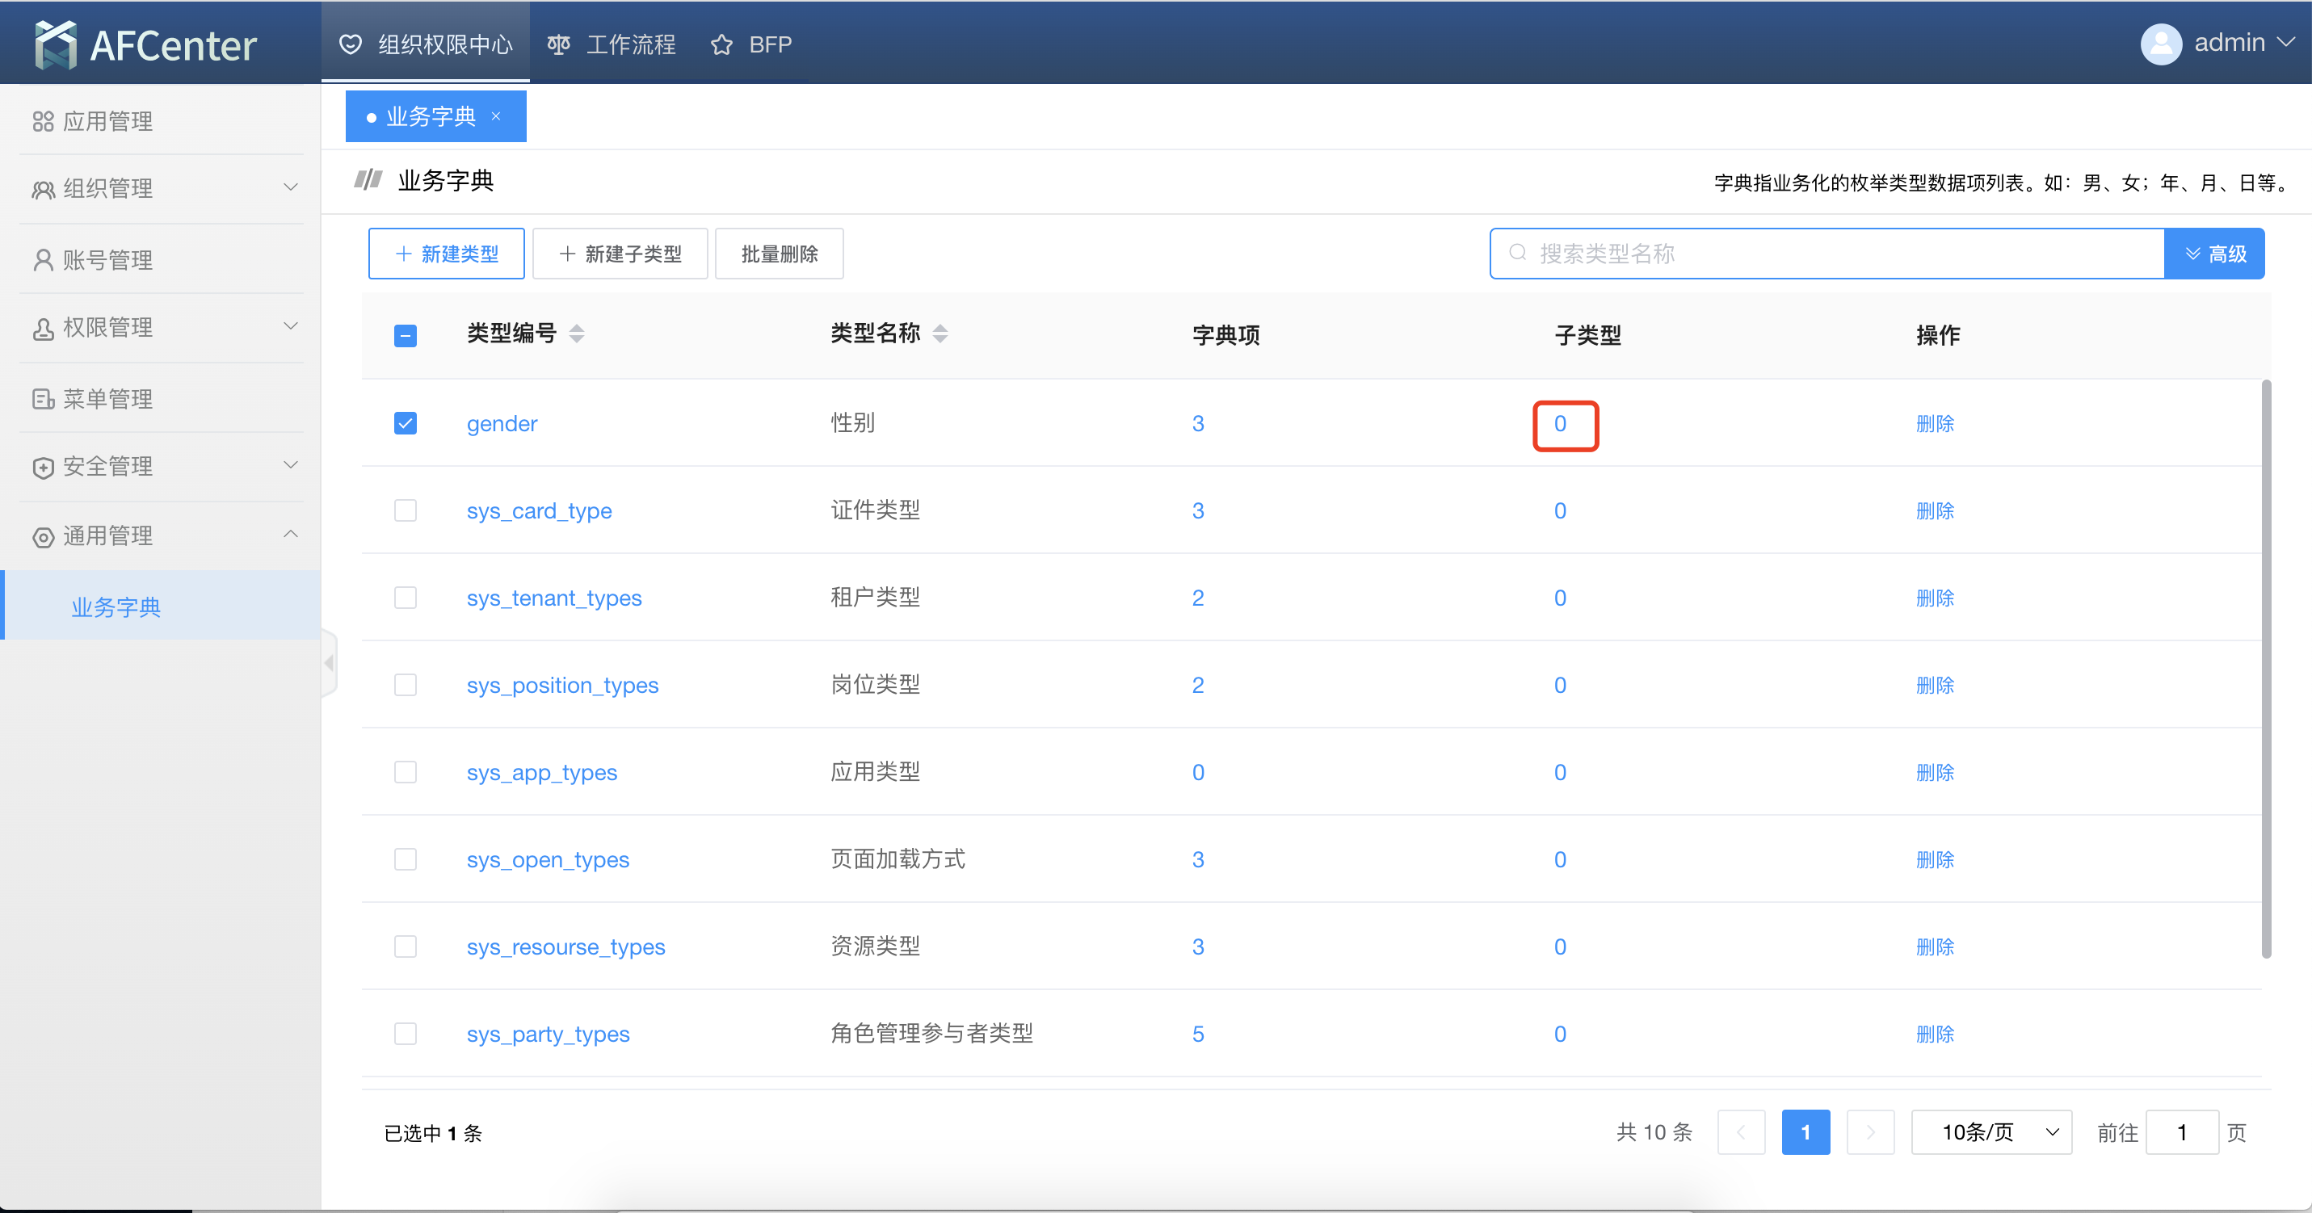Toggle sys_card_type row checkbox
2312x1213 pixels.
coord(404,510)
